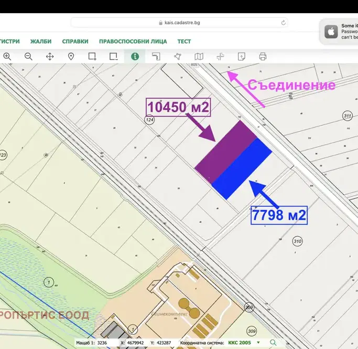The image size is (358, 349).
Task: Click the coordinate search magnifier icon
Action: coord(273,343)
